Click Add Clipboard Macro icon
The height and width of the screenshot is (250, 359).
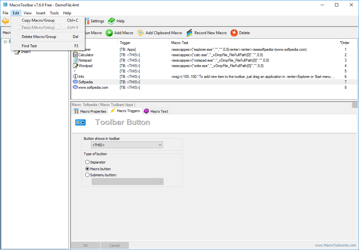(140, 33)
